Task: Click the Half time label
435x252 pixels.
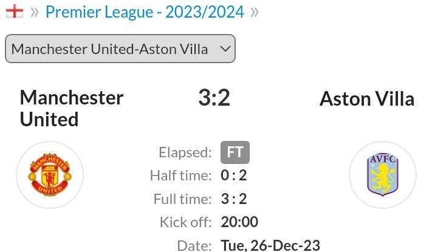Action: click(180, 175)
